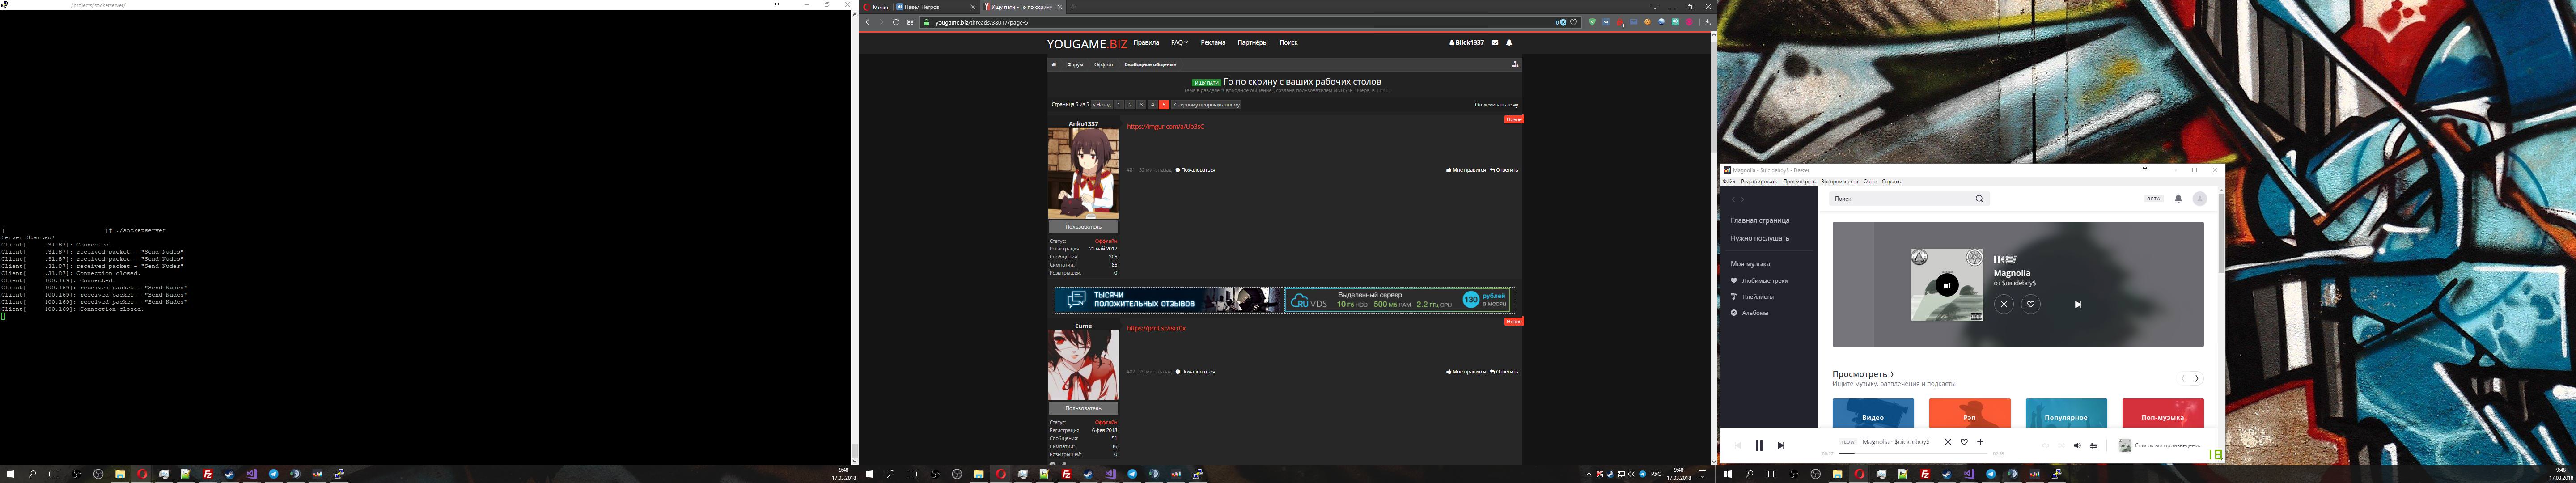Click 'Мне нравится' on Eume's post
This screenshot has height=483, width=2576.
(x=1466, y=371)
